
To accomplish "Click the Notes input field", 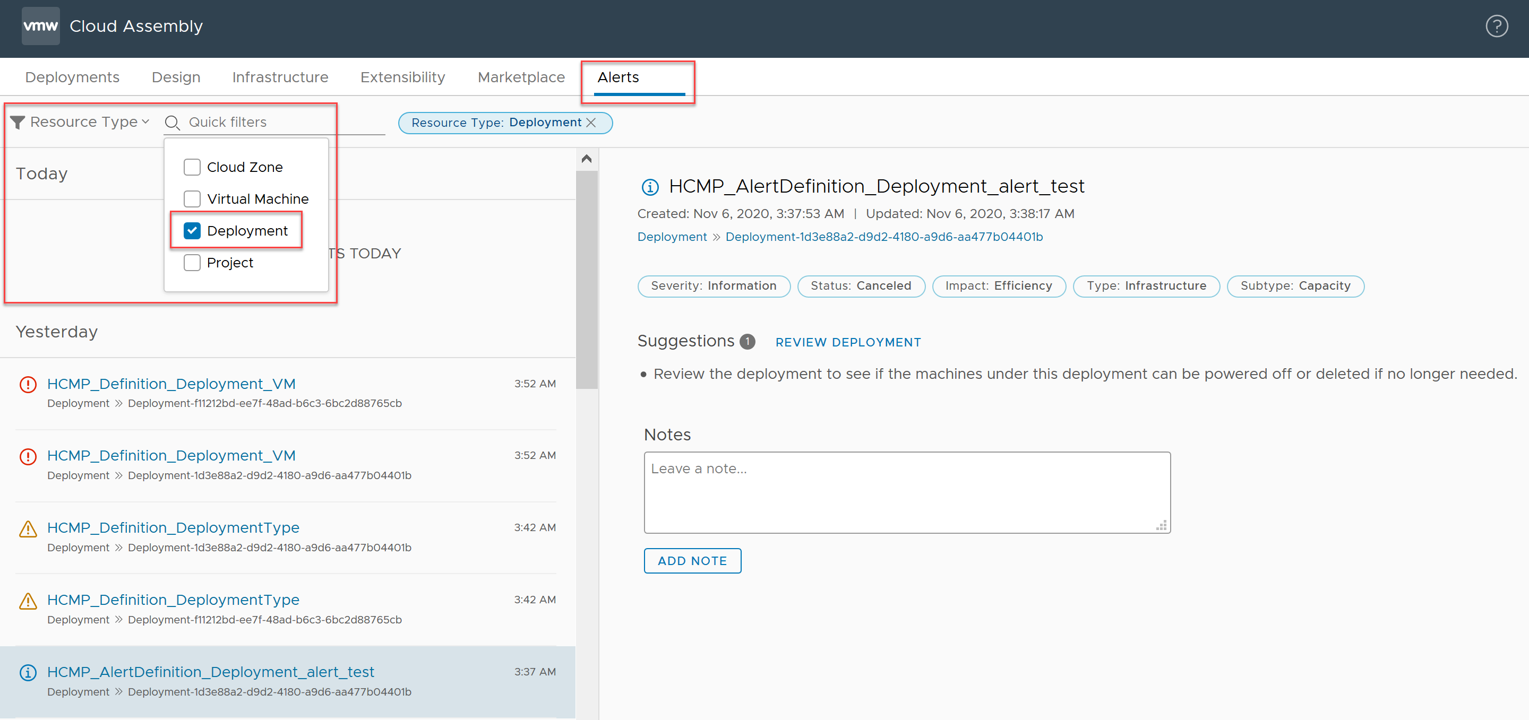I will click(906, 491).
